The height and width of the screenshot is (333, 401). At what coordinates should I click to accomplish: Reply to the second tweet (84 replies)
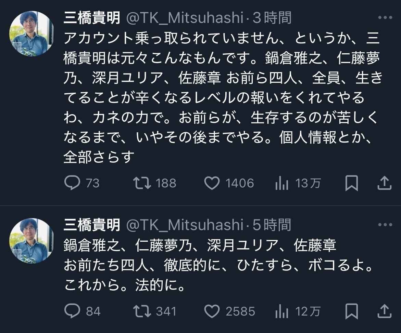click(x=72, y=311)
